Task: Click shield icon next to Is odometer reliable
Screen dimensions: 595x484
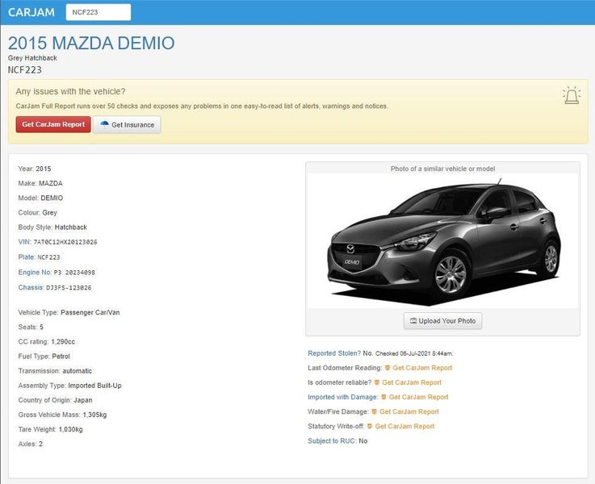Action: point(377,382)
